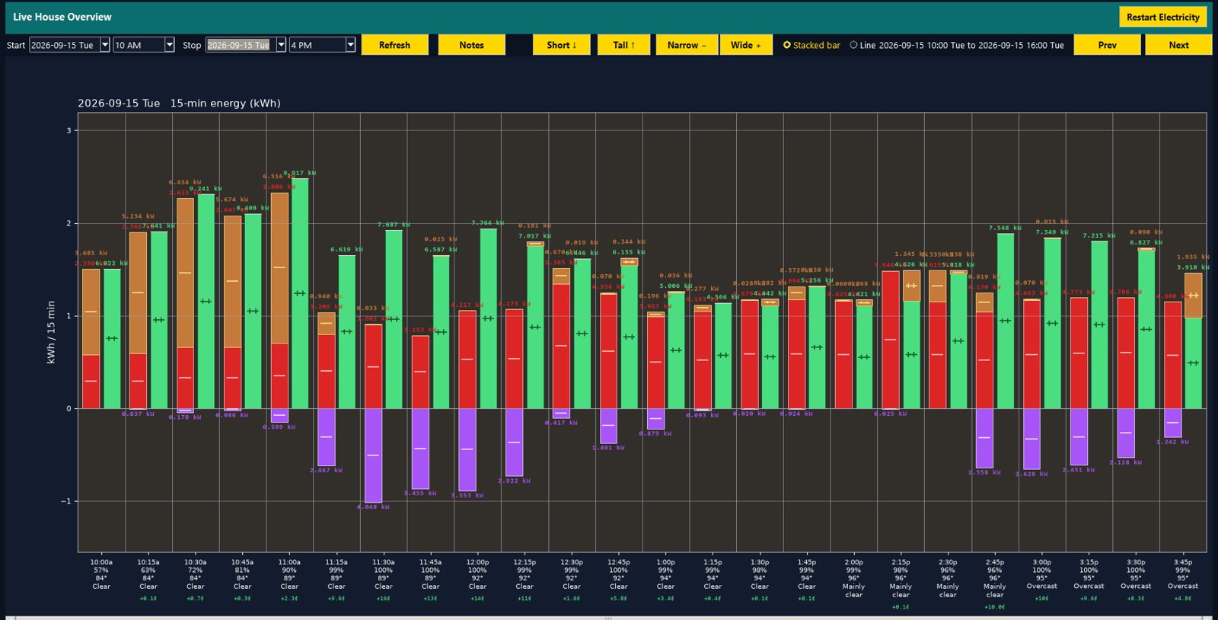1218x620 pixels.
Task: Click the 7.764 kW value label
Action: (x=488, y=223)
